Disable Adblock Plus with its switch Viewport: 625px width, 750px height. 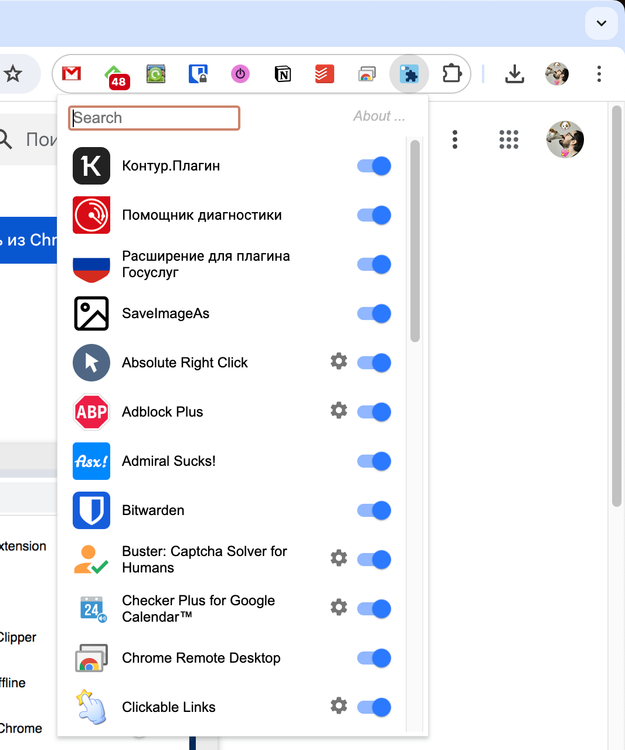pos(374,412)
